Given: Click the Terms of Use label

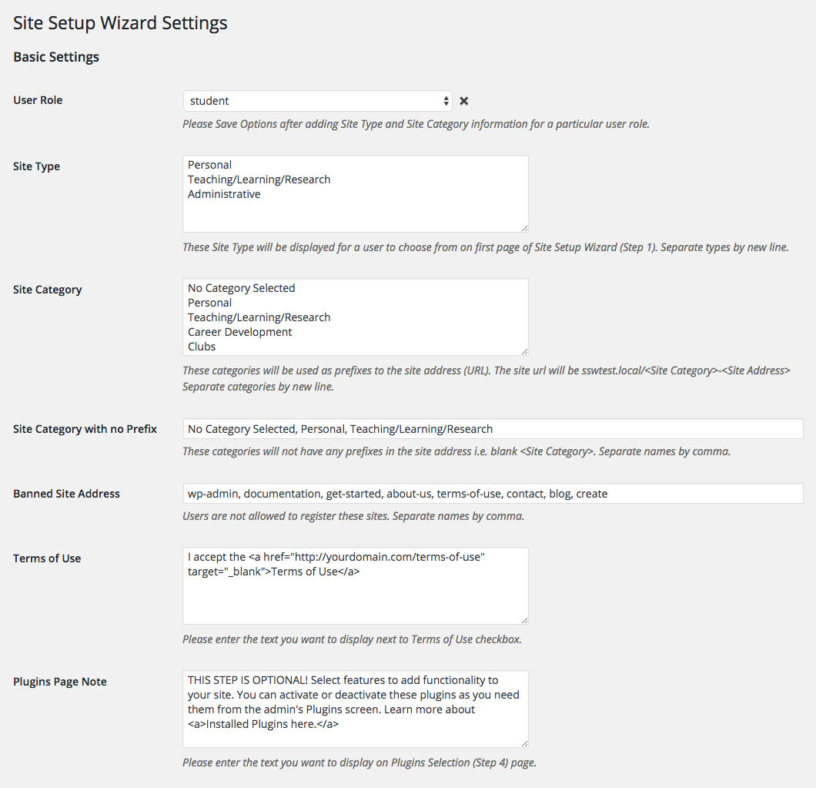Looking at the screenshot, I should pos(47,558).
